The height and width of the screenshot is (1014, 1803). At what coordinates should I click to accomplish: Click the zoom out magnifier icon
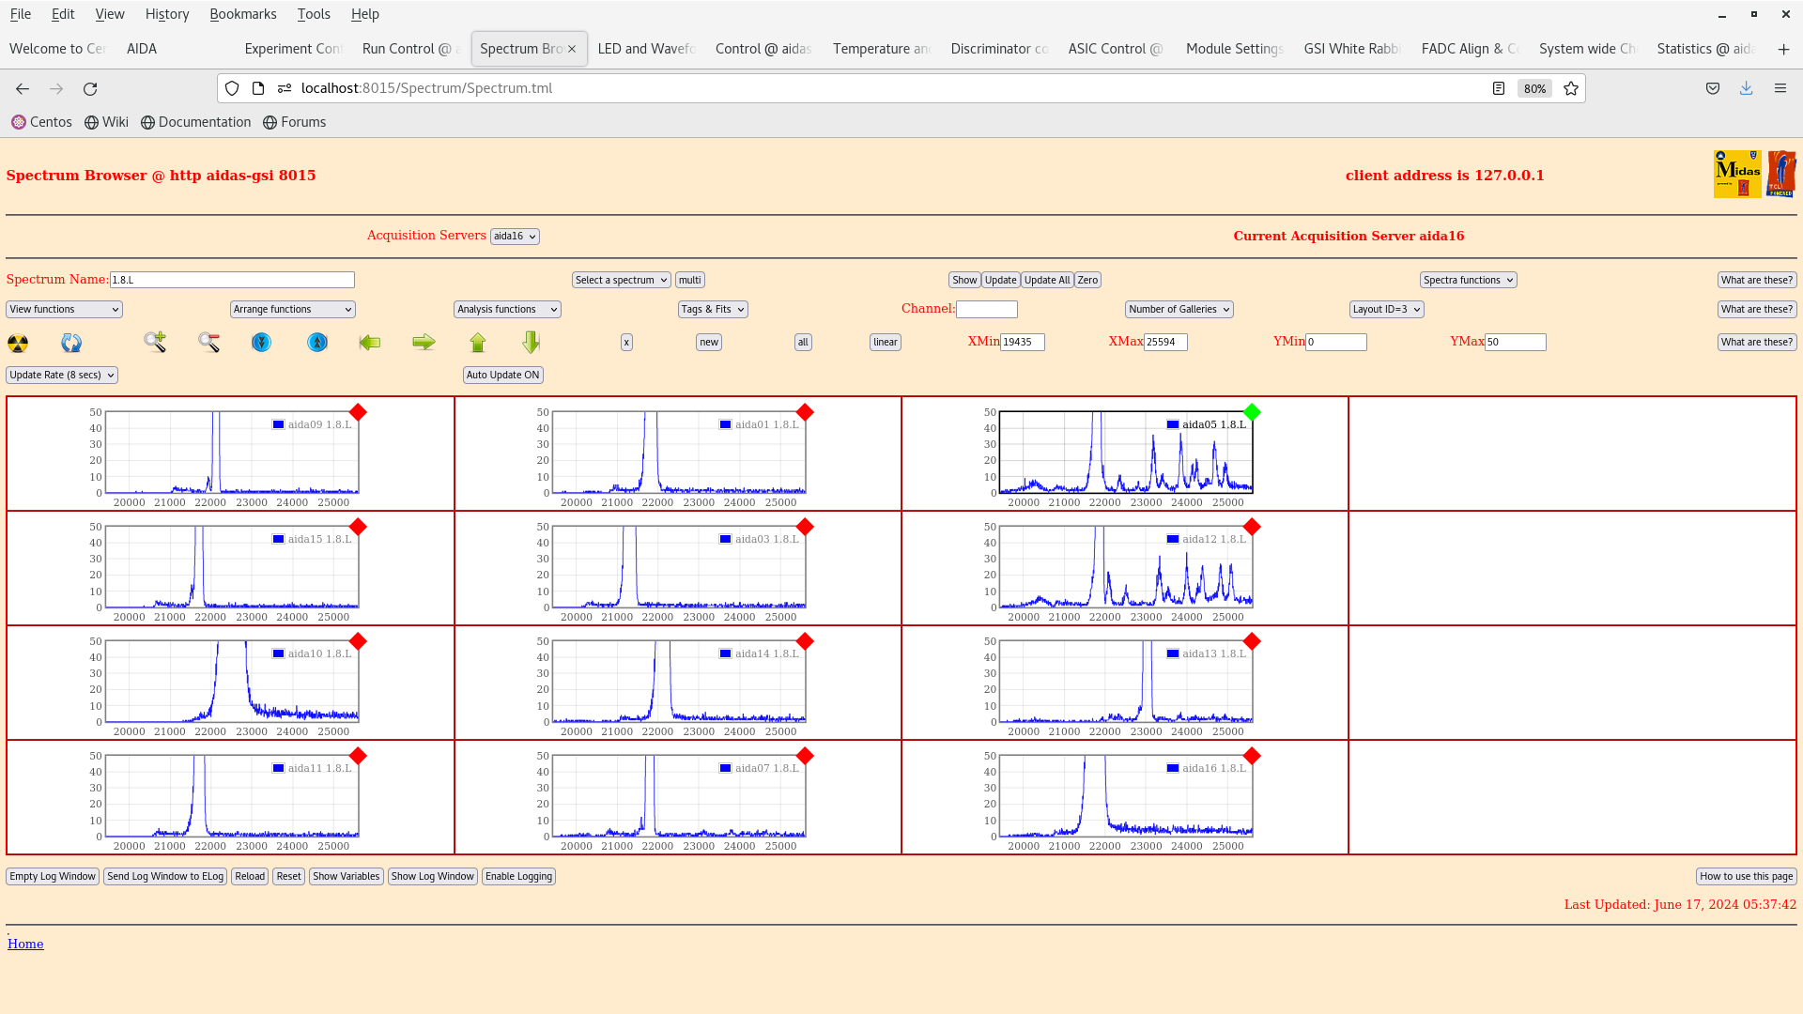(208, 343)
